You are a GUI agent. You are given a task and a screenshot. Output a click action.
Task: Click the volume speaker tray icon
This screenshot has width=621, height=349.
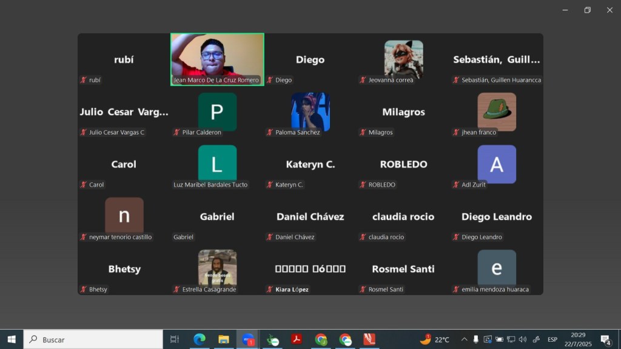[523, 340]
